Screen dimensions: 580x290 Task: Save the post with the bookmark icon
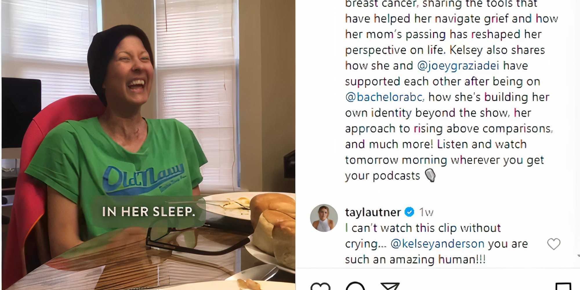point(563,286)
